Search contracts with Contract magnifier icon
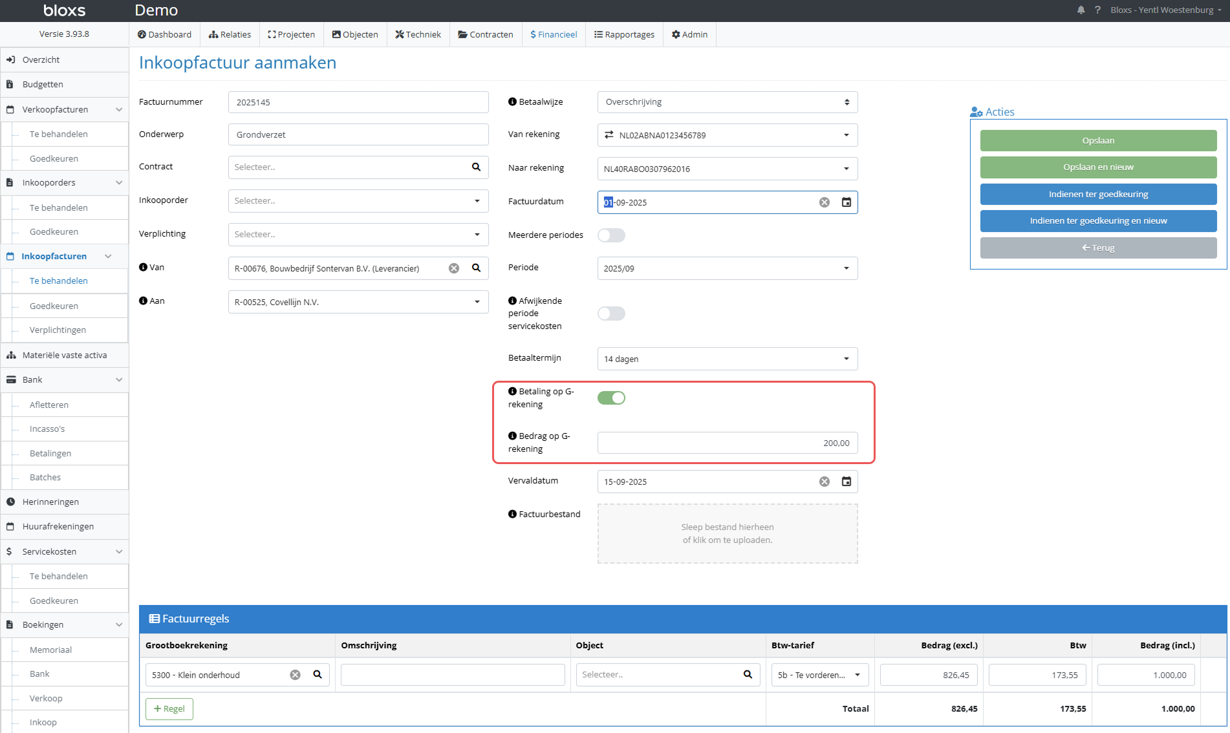Image resolution: width=1230 pixels, height=733 pixels. 476,167
